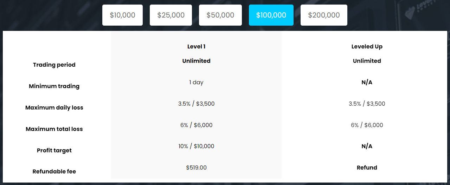The width and height of the screenshot is (450, 185).
Task: Click Unlimited under the Leveled Up column
Action: [x=367, y=61]
